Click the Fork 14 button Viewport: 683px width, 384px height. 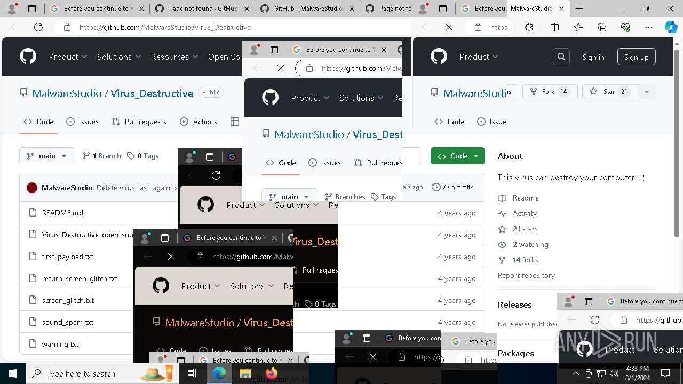[550, 92]
